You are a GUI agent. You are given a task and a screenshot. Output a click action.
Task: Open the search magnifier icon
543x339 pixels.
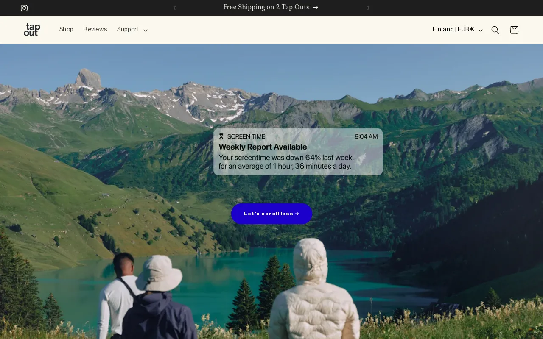pos(495,30)
